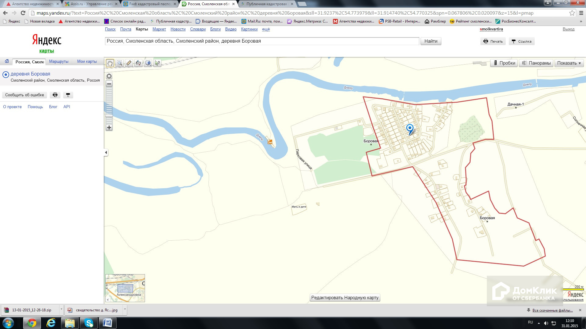
Task: Zoom in with the plus button
Action: pyautogui.click(x=109, y=128)
